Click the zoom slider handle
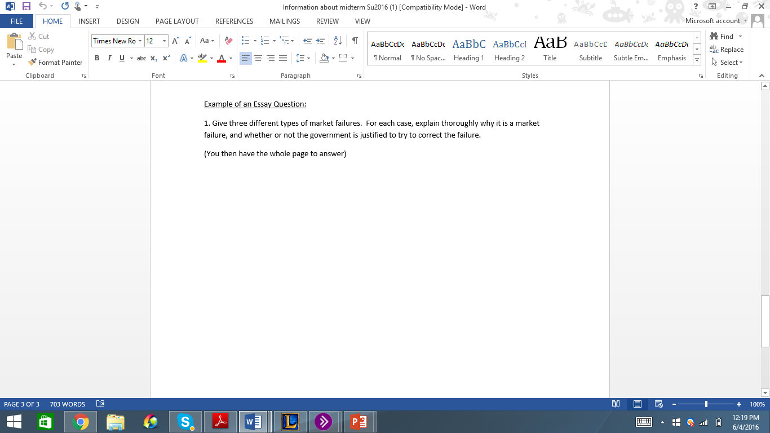 [x=706, y=404]
